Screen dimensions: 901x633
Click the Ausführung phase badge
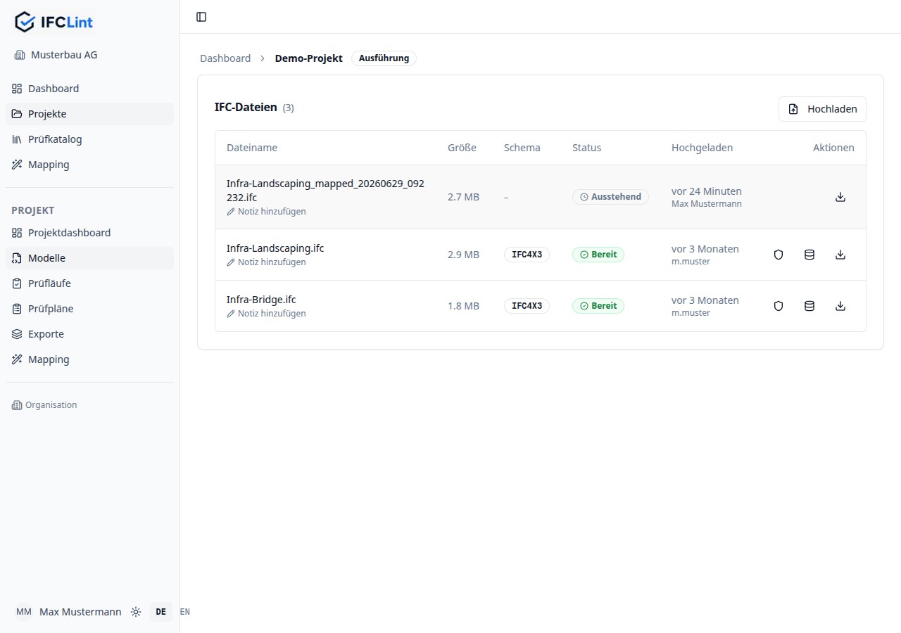pyautogui.click(x=384, y=58)
